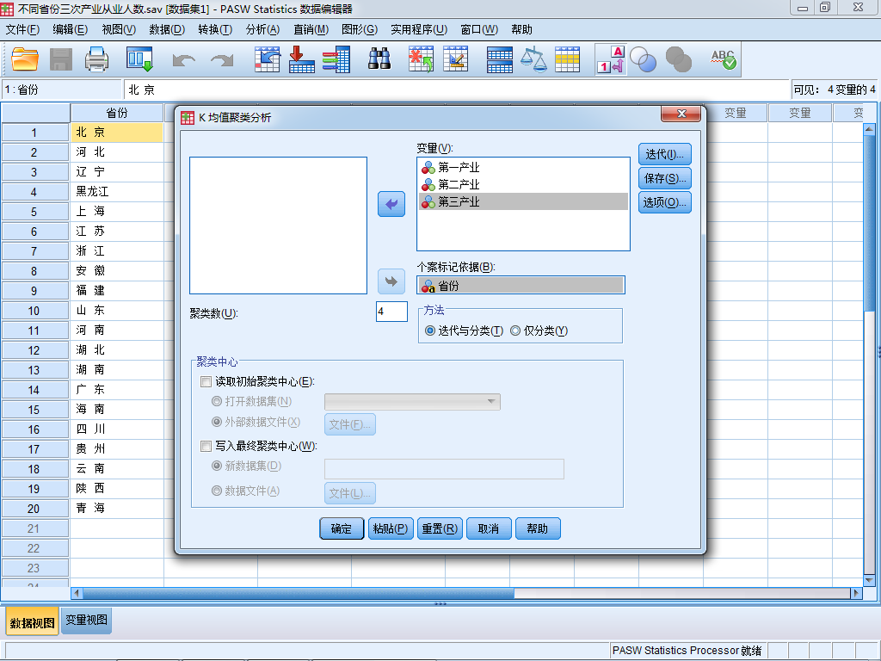
Task: Enable the 读取初始聚类中心 checkbox
Action: click(x=206, y=382)
